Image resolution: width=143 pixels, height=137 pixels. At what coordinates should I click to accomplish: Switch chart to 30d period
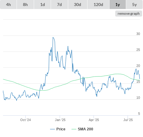tap(78, 5)
